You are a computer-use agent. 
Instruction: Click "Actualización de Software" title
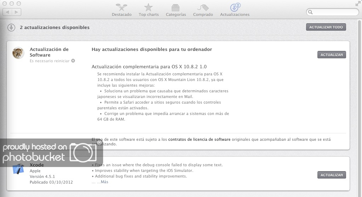49,52
